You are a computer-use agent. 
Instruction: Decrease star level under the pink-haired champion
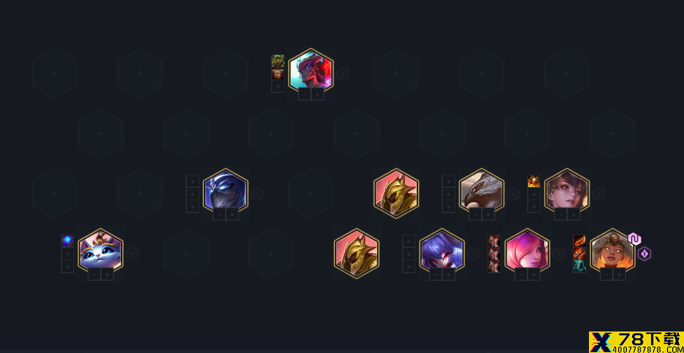click(521, 274)
